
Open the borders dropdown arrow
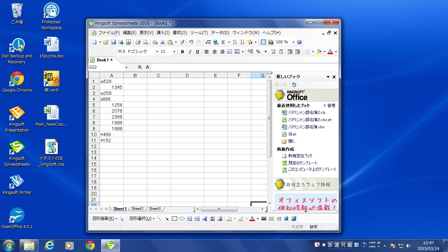(x=313, y=52)
